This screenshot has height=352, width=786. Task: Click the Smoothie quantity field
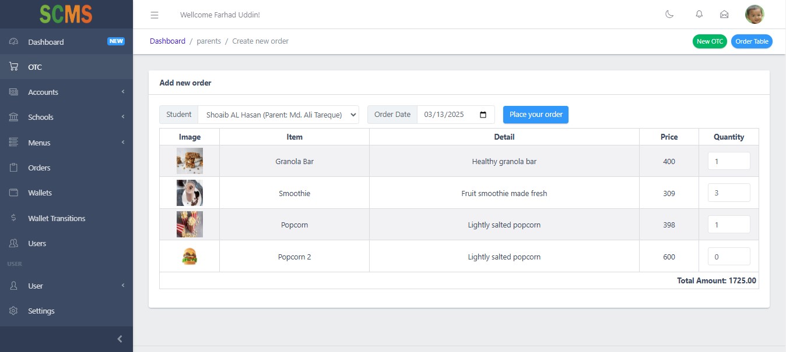click(728, 193)
